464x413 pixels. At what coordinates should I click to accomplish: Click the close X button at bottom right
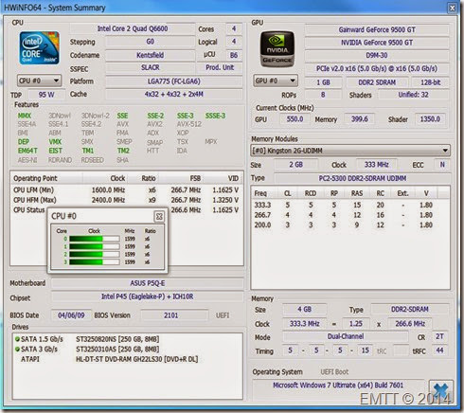(440, 391)
